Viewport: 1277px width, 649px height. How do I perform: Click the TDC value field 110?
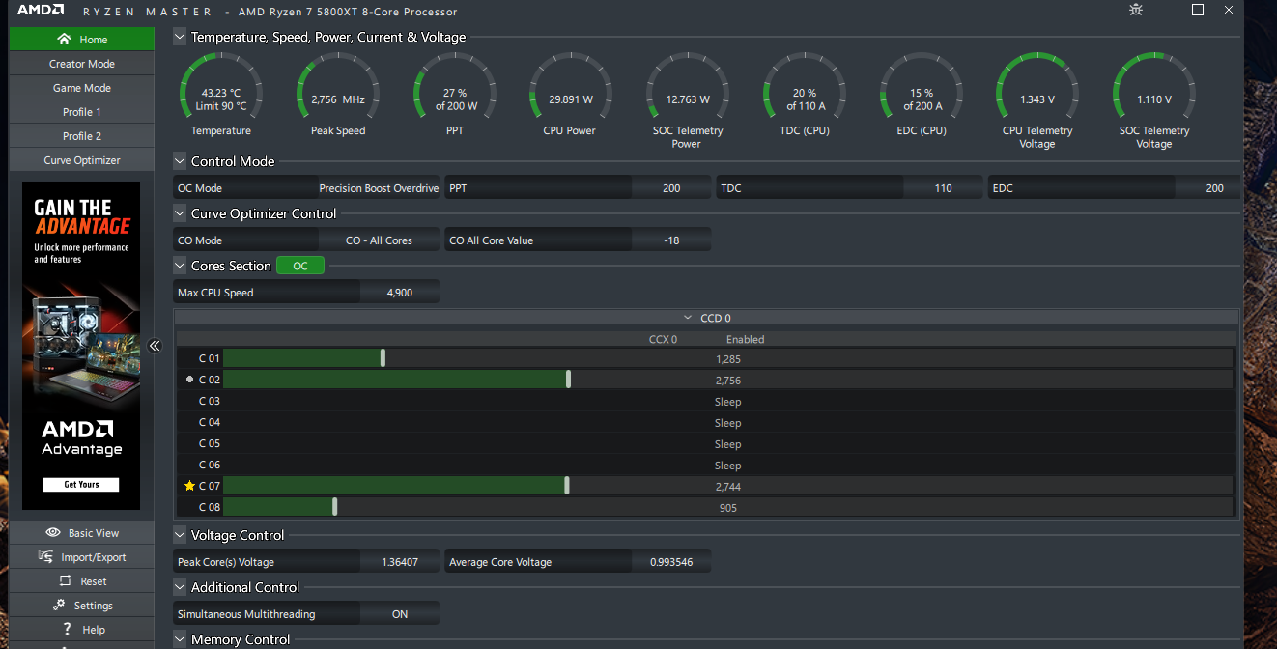coord(943,188)
